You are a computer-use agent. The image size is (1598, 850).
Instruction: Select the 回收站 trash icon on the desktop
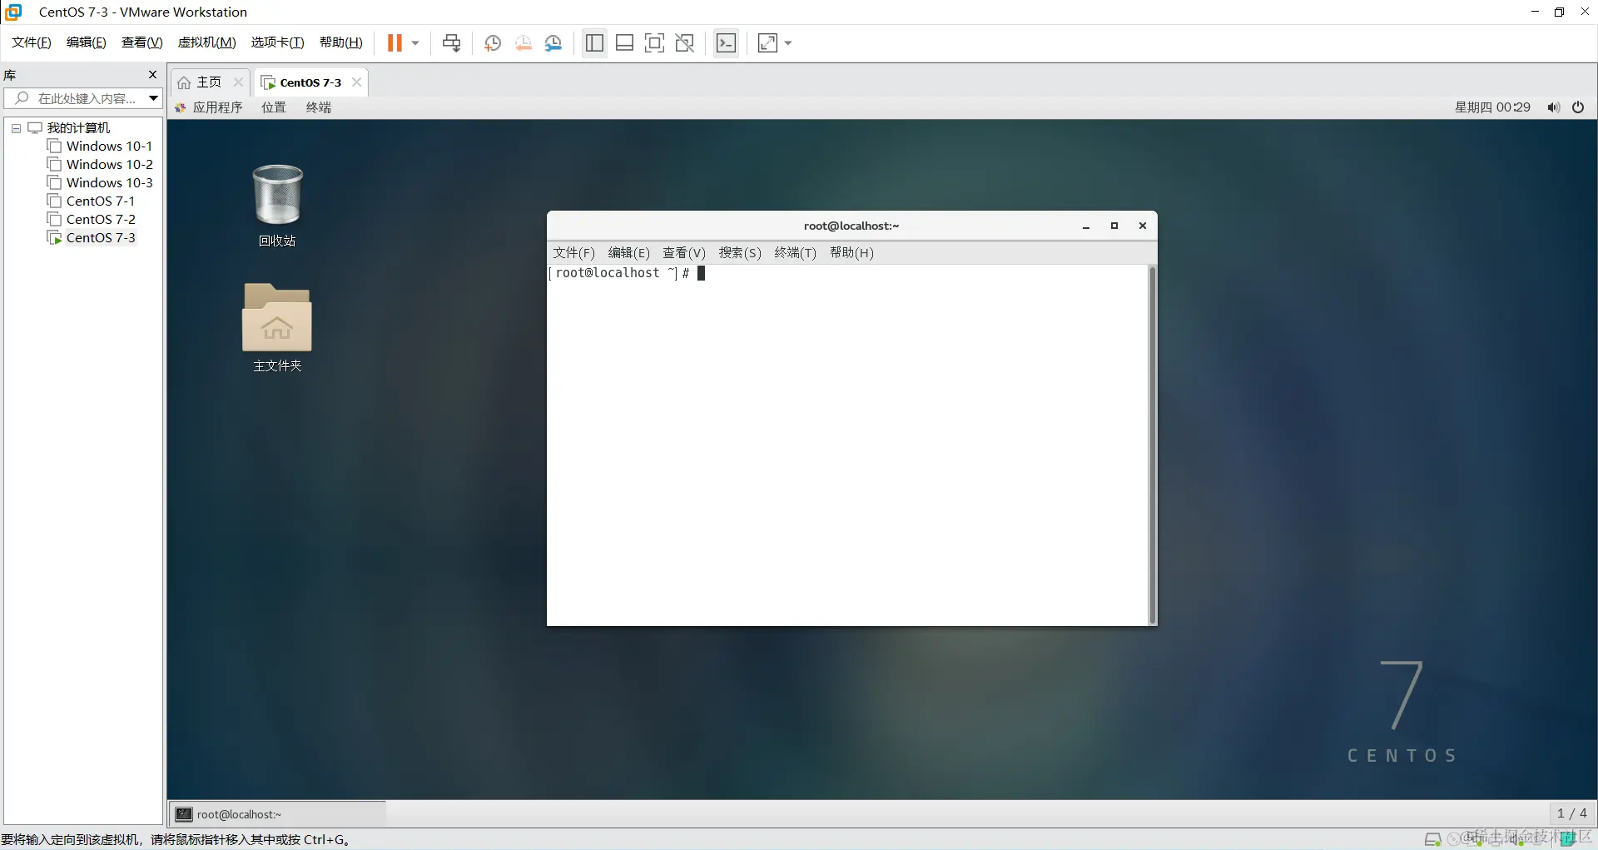277,206
